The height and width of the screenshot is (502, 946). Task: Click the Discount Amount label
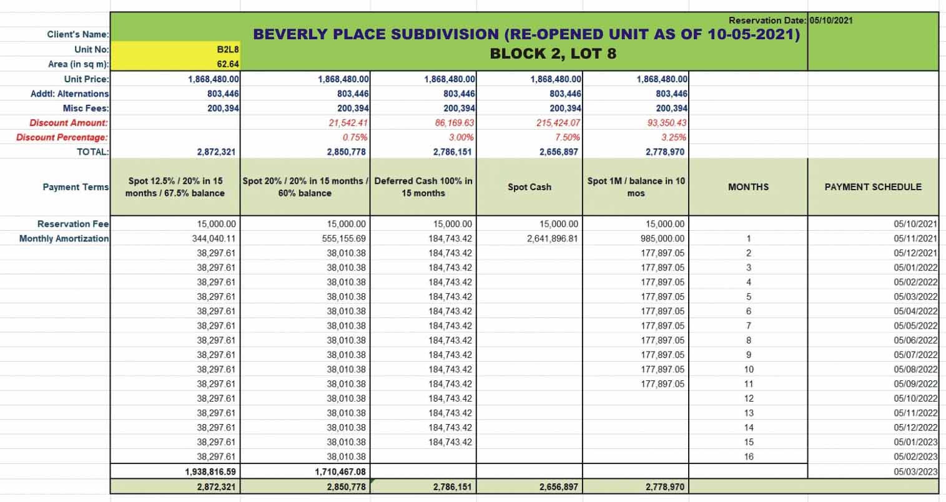point(69,123)
